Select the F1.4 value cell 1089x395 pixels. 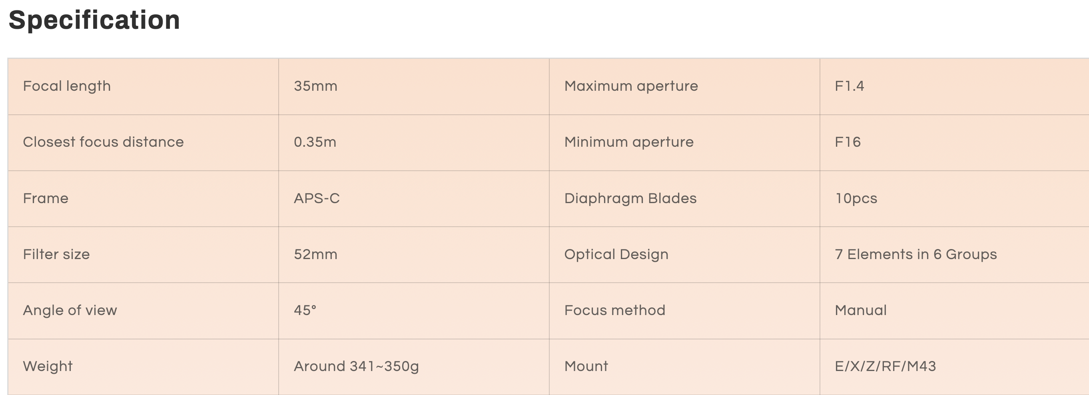click(849, 86)
